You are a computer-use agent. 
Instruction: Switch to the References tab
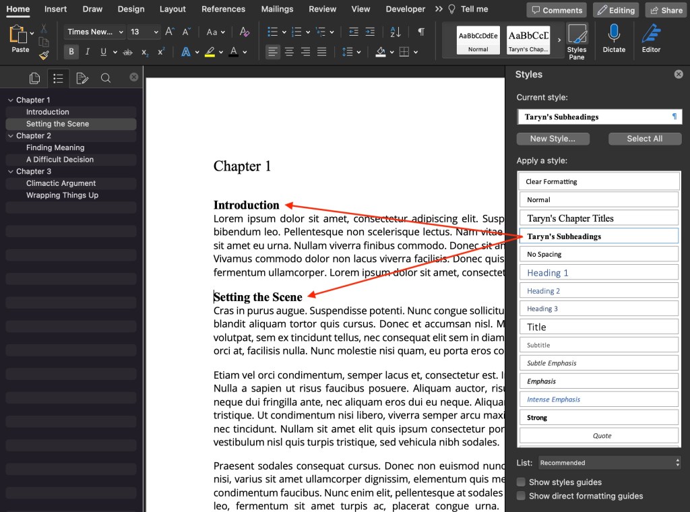(x=223, y=9)
